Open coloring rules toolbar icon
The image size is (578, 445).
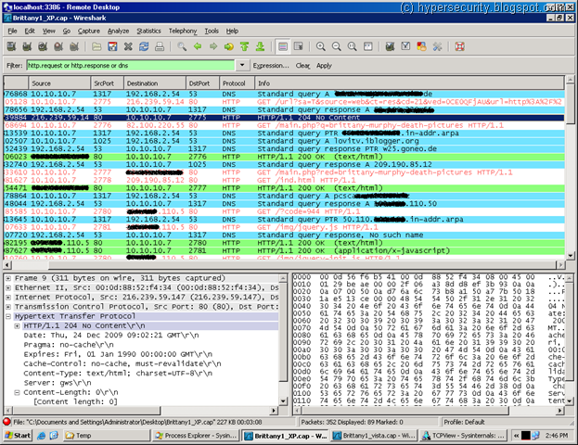[x=421, y=46]
